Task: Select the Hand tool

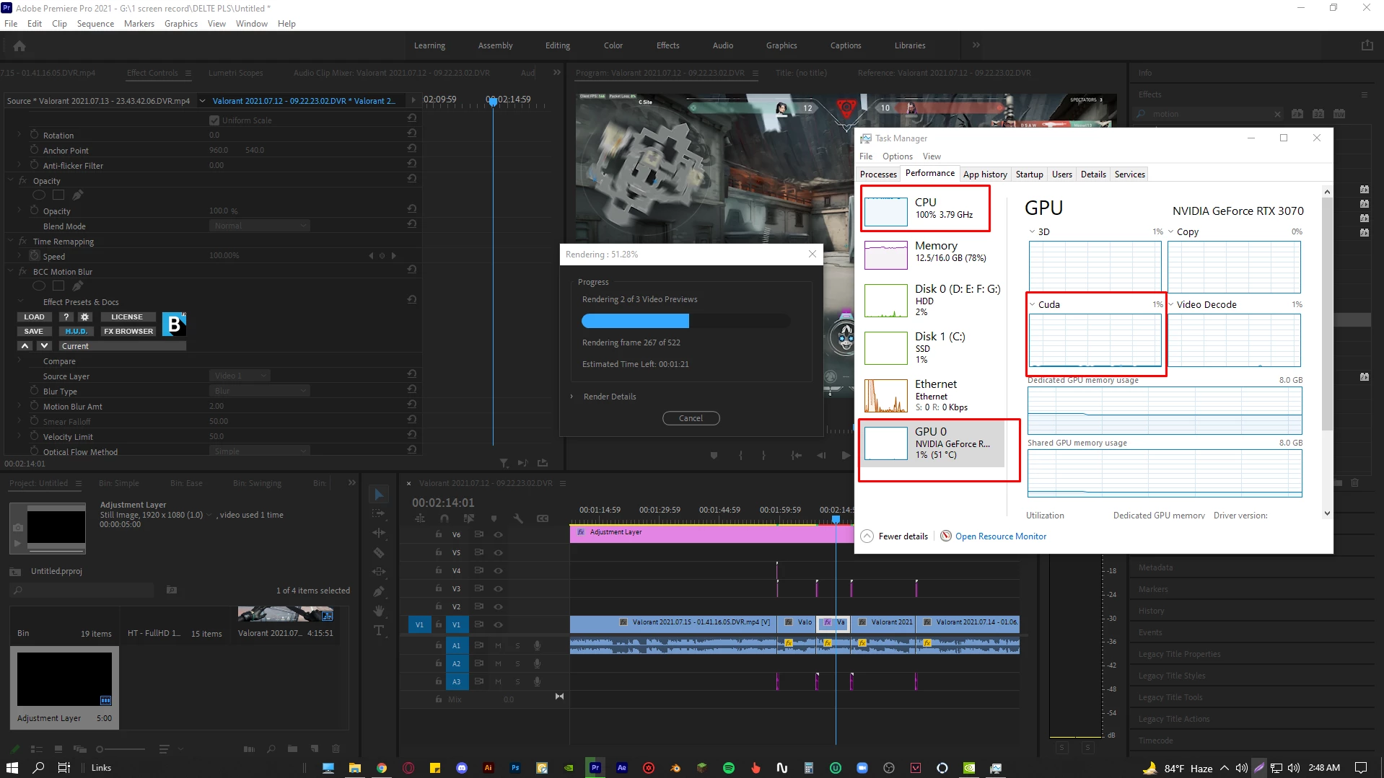Action: pos(379,611)
